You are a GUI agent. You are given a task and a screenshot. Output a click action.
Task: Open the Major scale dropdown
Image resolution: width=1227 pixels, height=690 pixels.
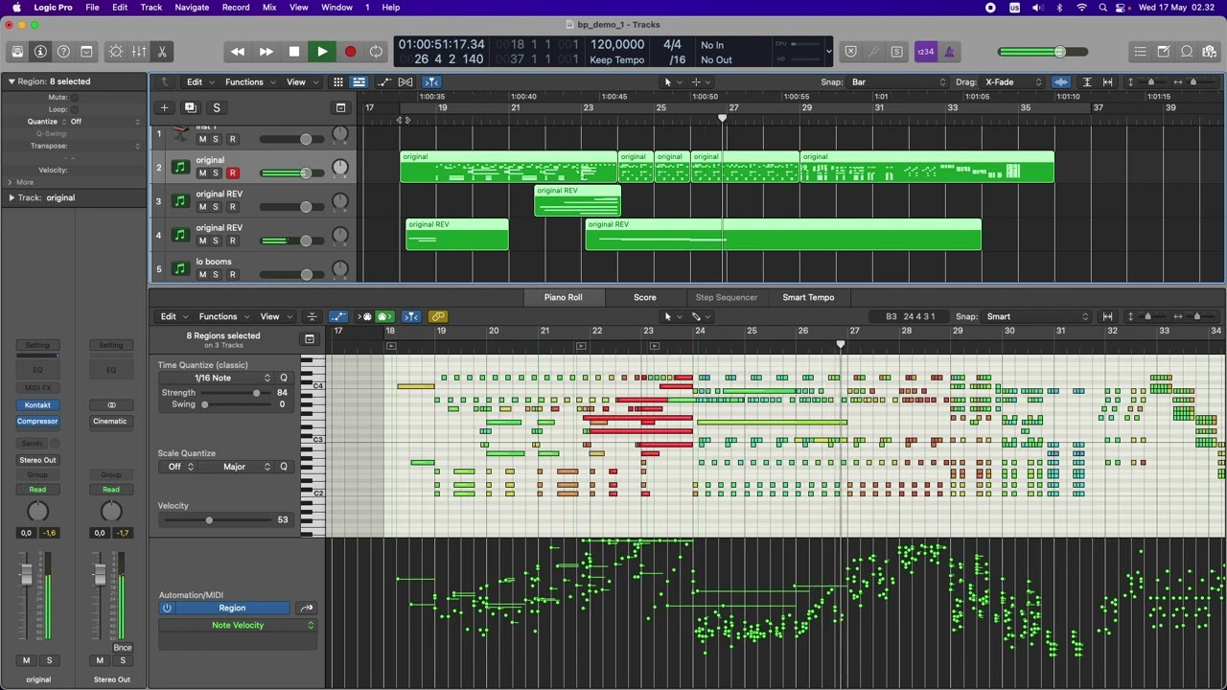pyautogui.click(x=235, y=467)
